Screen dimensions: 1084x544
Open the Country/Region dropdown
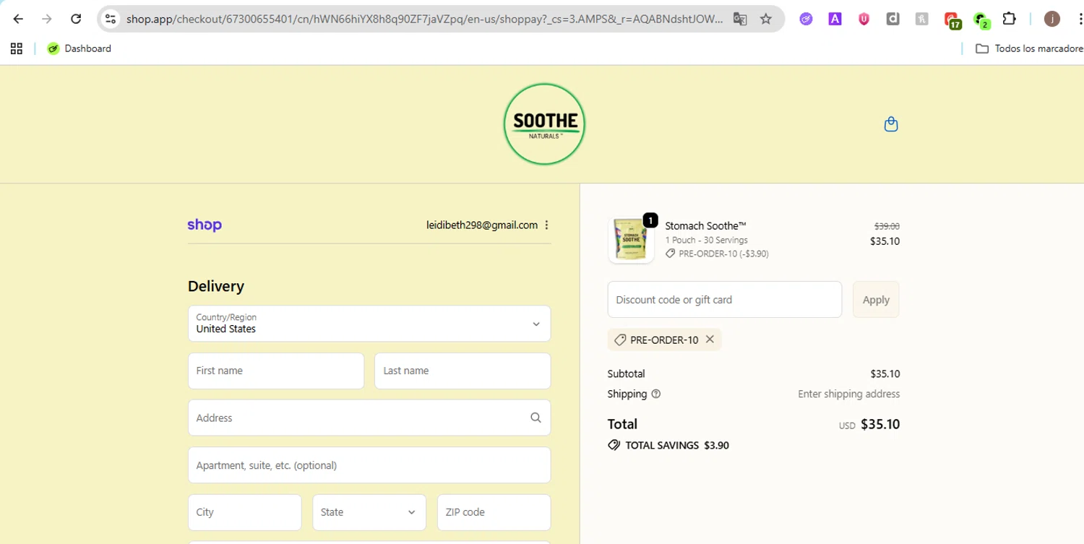click(x=369, y=323)
